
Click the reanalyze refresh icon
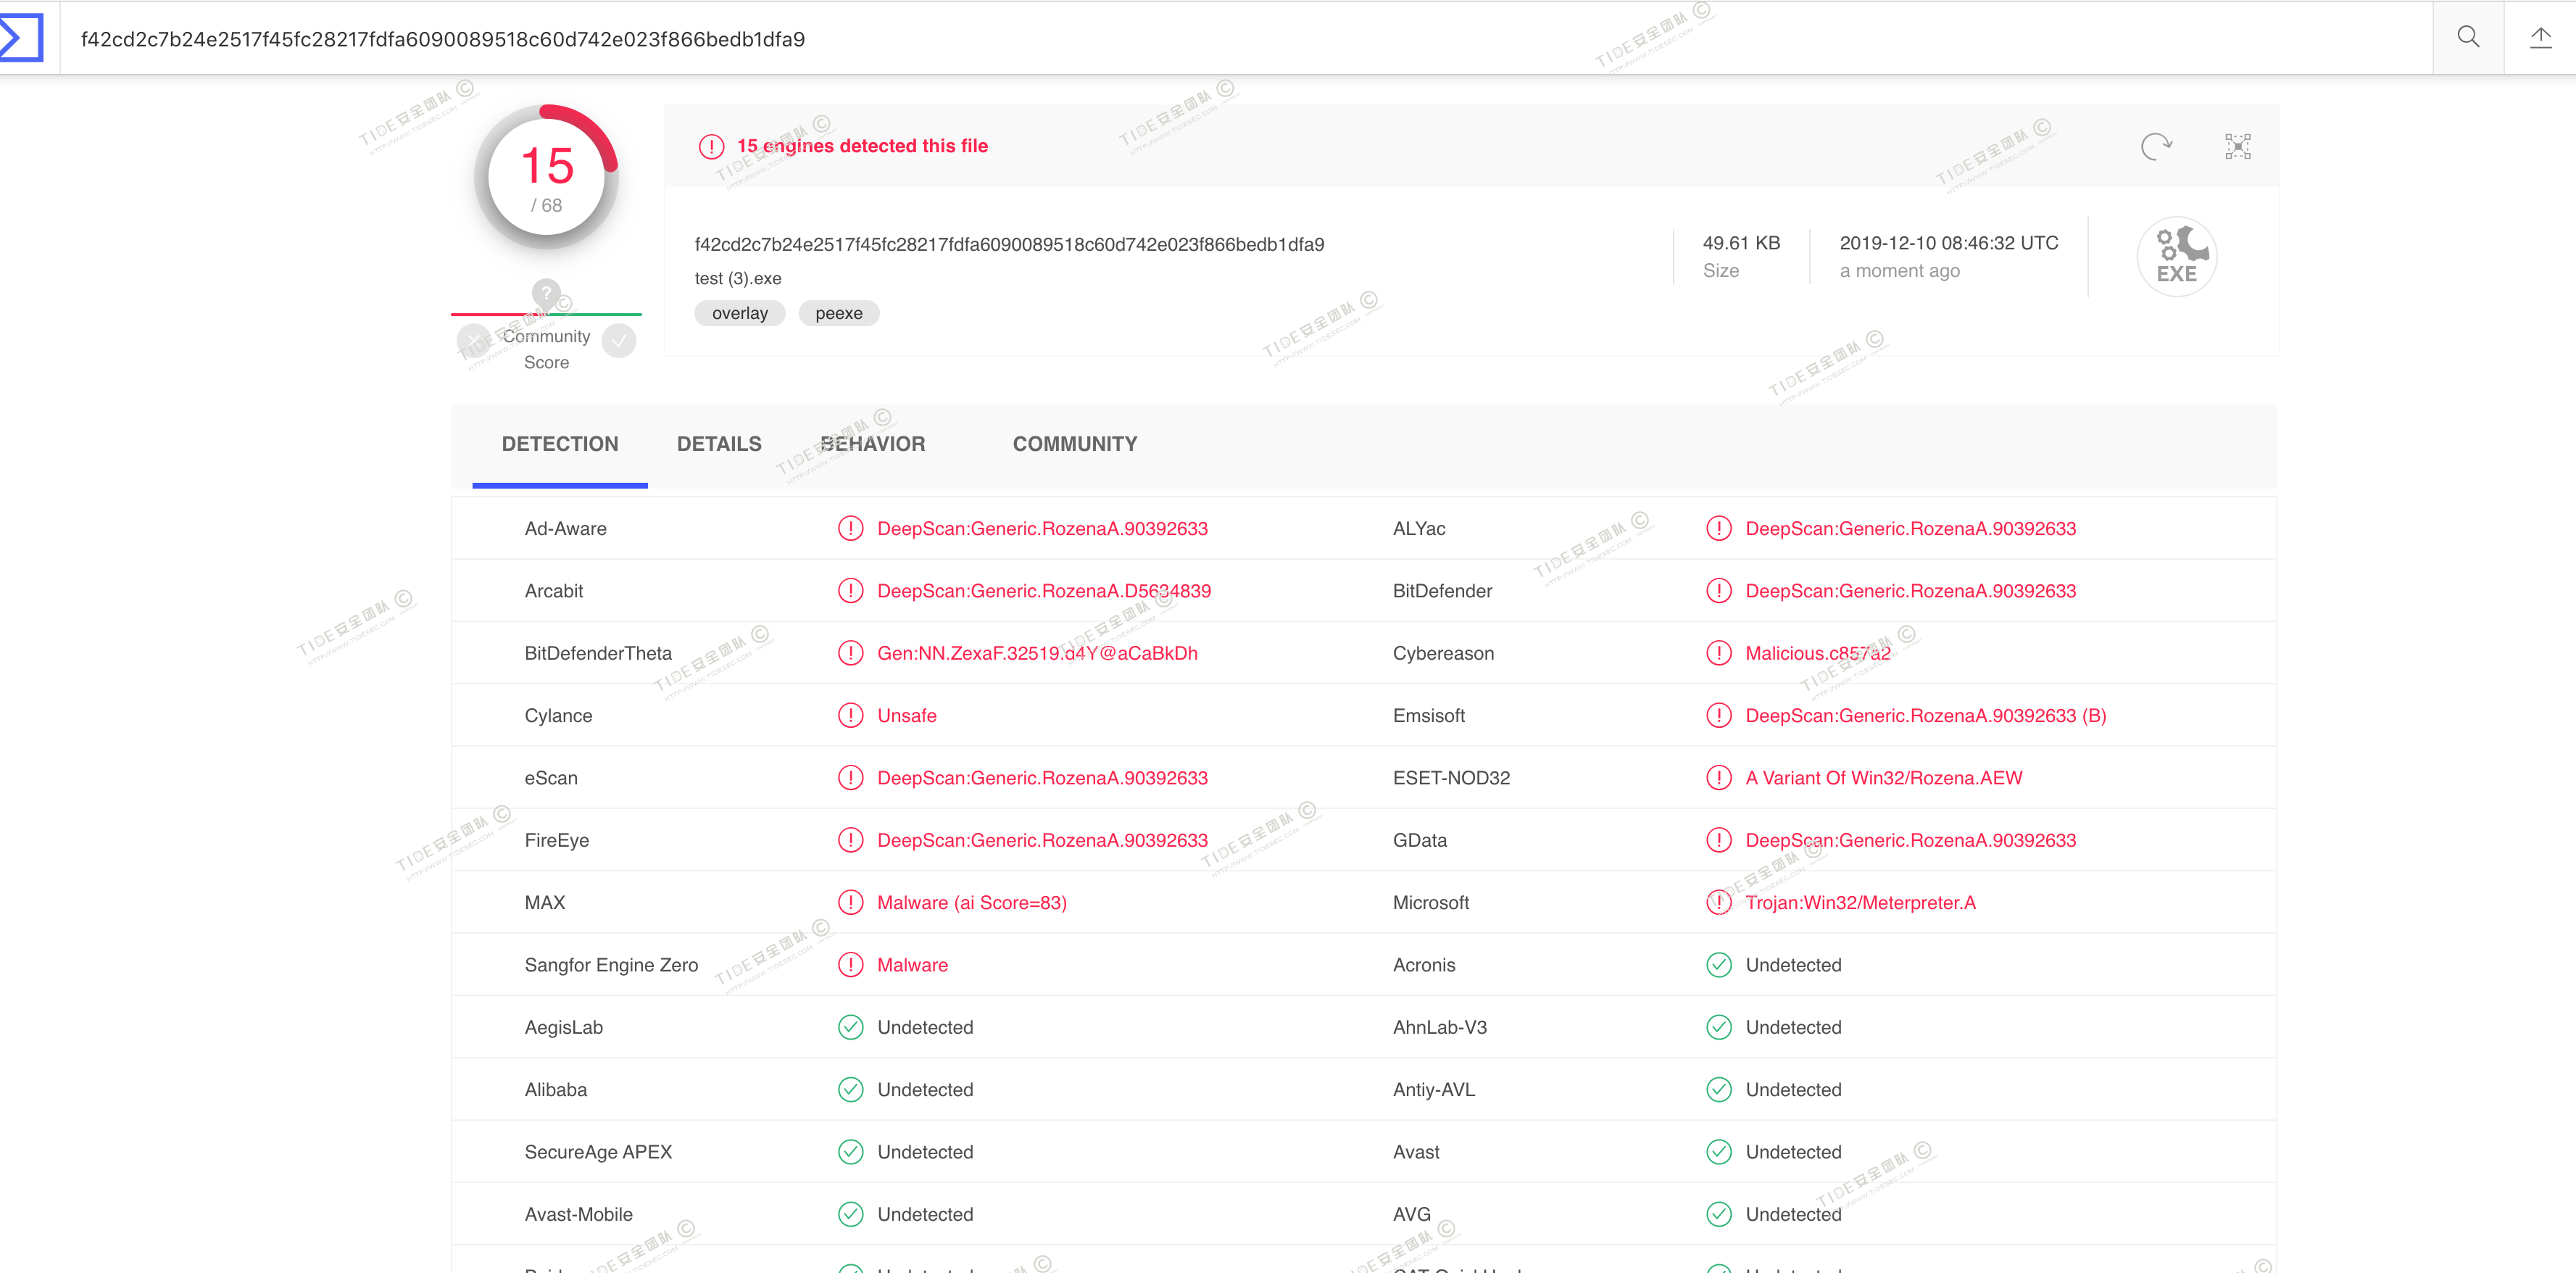point(2155,146)
